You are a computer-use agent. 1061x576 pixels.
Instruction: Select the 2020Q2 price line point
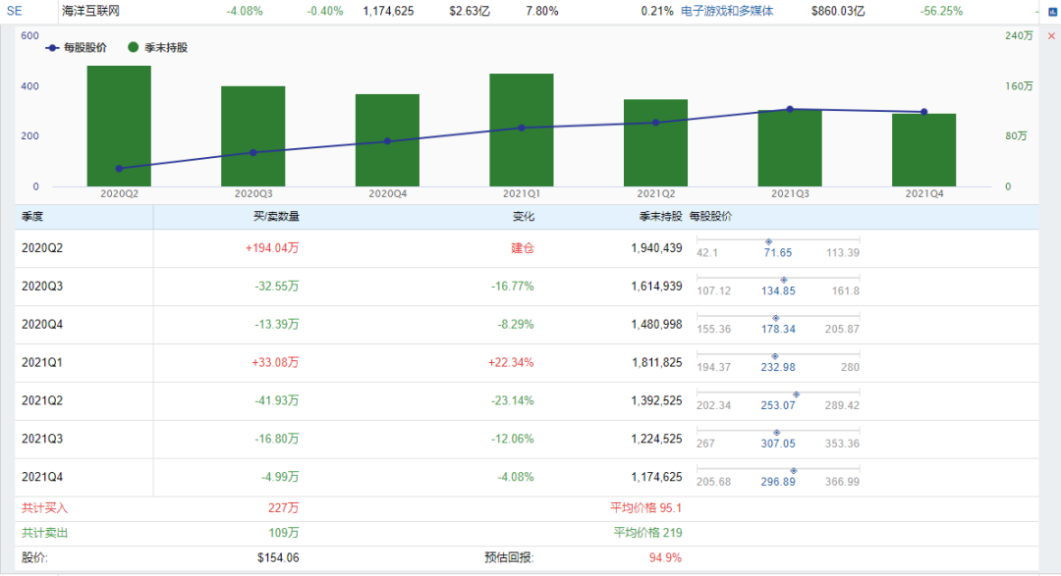pos(119,169)
